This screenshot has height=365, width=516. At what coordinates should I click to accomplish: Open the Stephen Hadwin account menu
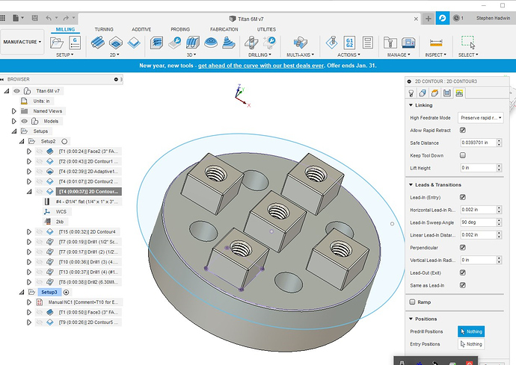(x=493, y=18)
